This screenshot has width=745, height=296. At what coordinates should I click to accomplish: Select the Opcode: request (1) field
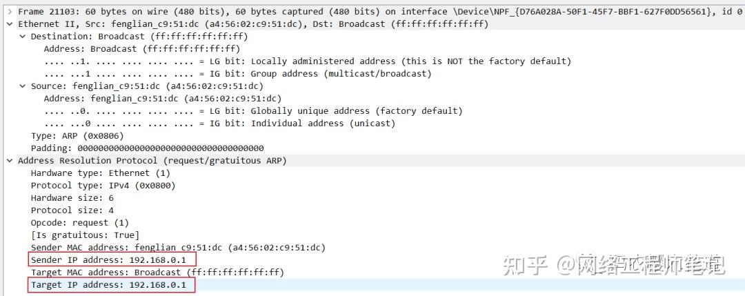pyautogui.click(x=79, y=222)
